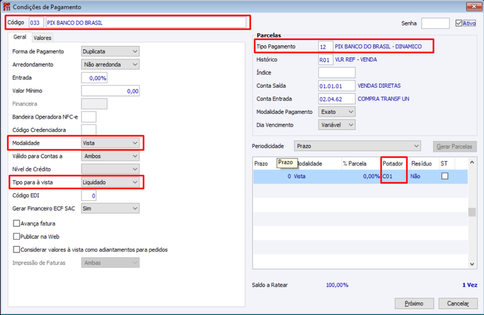This screenshot has height=315, width=484.
Task: Click the % Parcela column header
Action: (361, 164)
